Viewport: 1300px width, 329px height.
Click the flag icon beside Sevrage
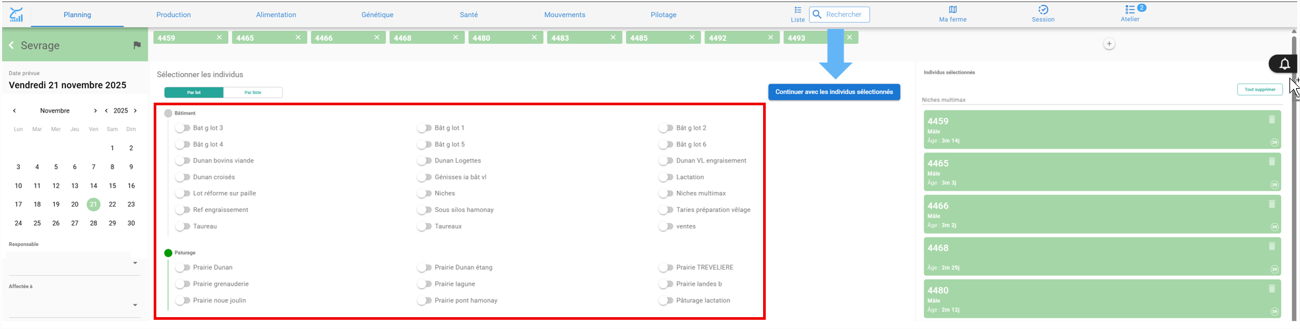click(x=137, y=45)
